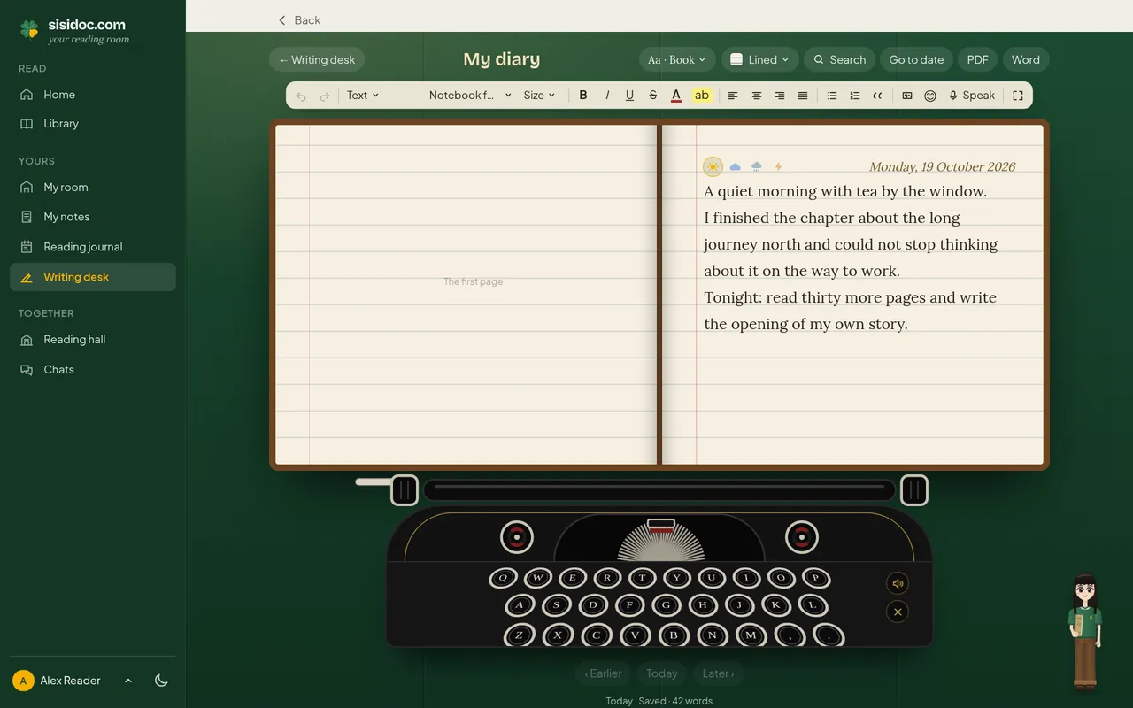Image resolution: width=1133 pixels, height=708 pixels.
Task: Open Reading journal in the sidebar
Action: point(93,247)
